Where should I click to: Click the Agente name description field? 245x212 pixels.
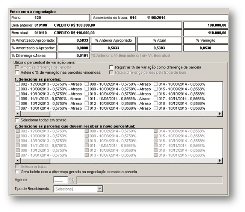pyautogui.click(x=150, y=180)
